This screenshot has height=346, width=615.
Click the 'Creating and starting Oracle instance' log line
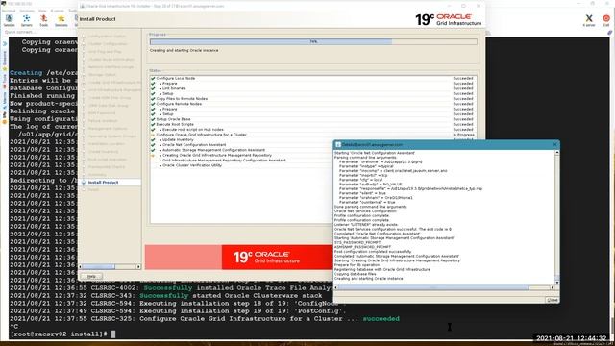[368, 279]
